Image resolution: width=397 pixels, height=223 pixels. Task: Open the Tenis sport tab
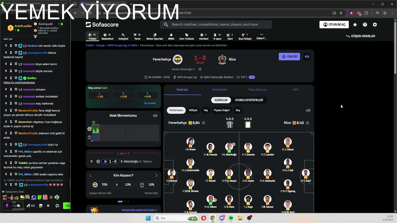pos(137,37)
